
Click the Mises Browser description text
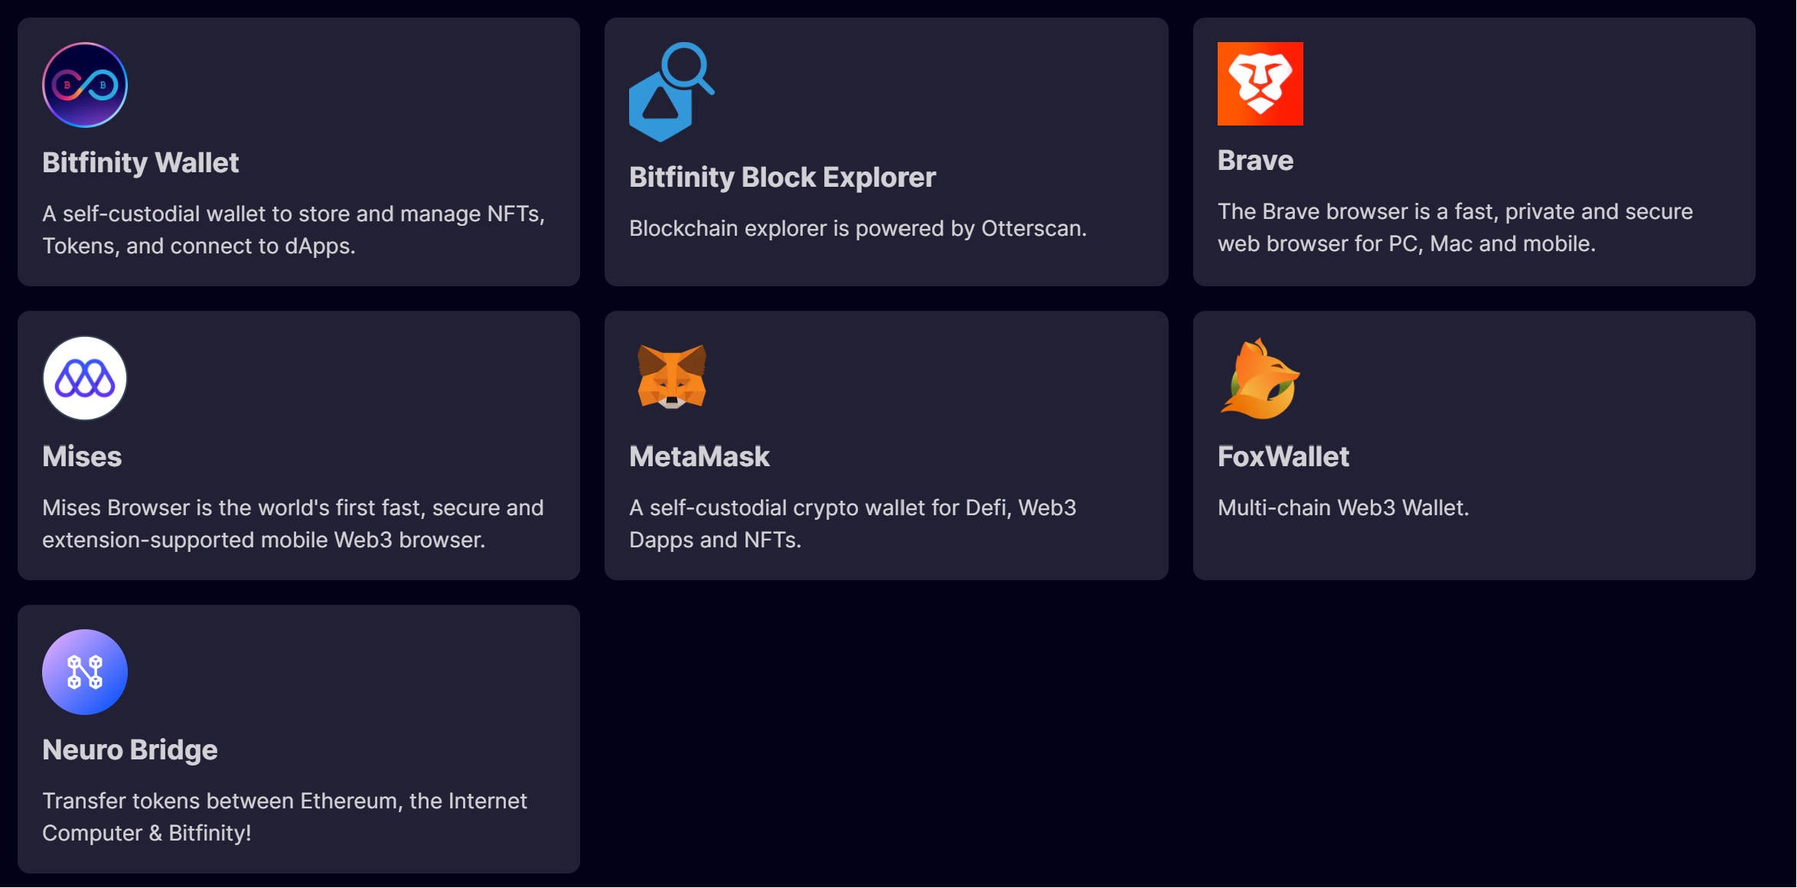(293, 524)
